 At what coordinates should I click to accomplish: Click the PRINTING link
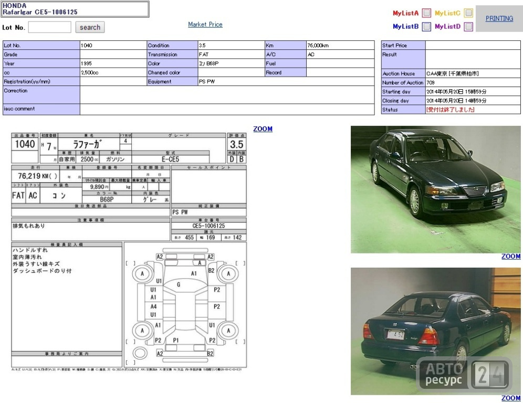pyautogui.click(x=499, y=18)
